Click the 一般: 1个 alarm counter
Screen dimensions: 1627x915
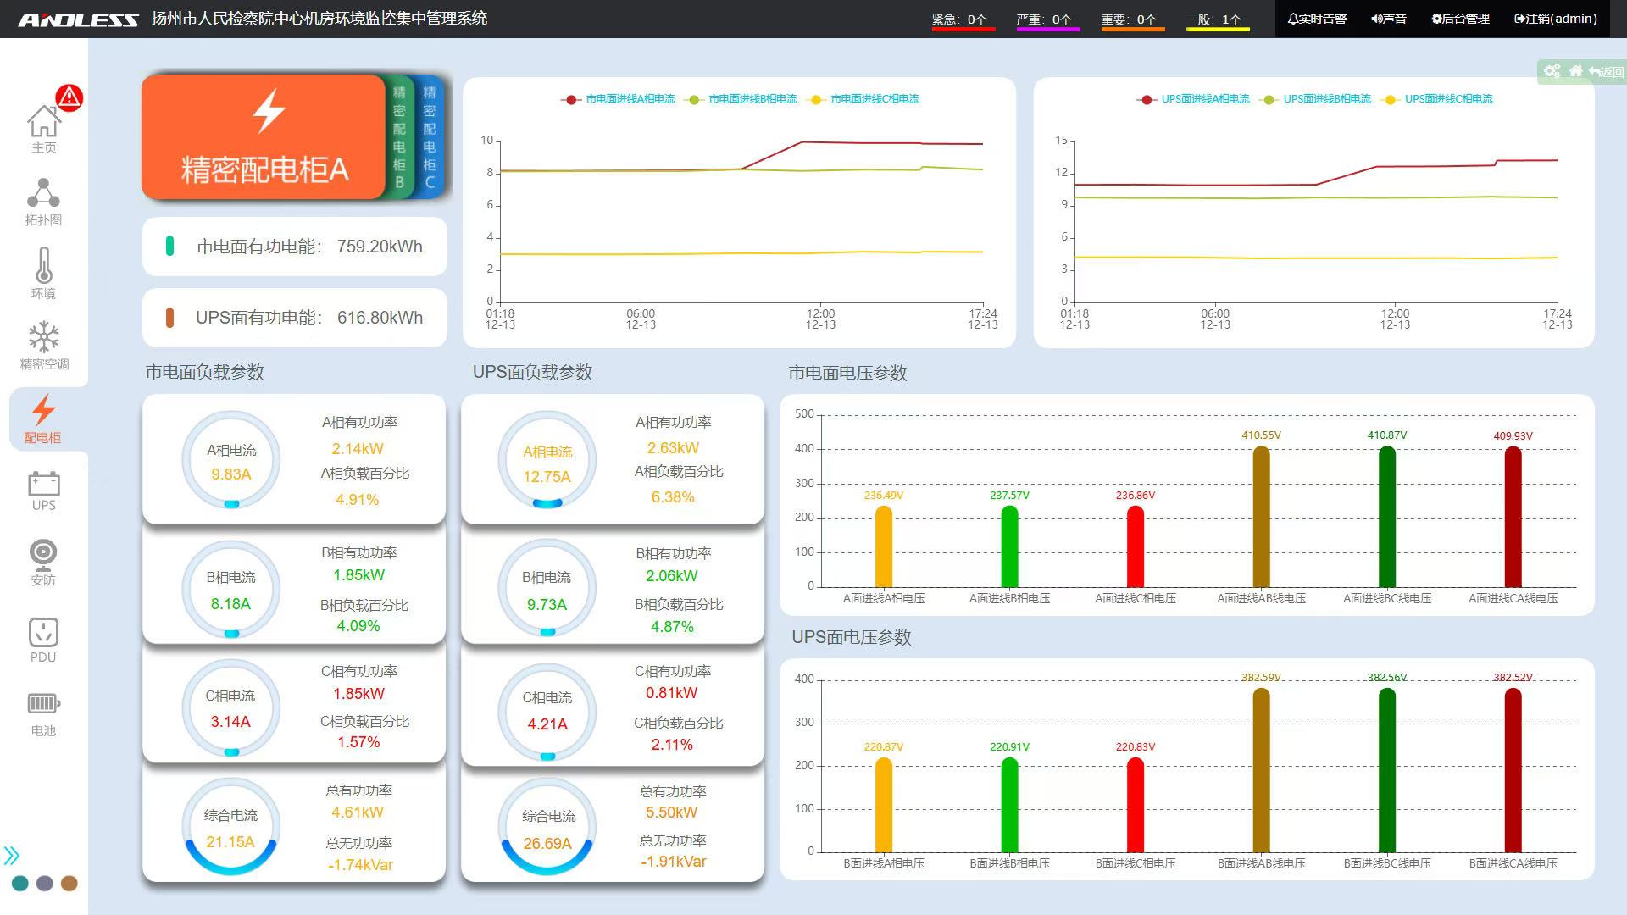(x=1216, y=19)
